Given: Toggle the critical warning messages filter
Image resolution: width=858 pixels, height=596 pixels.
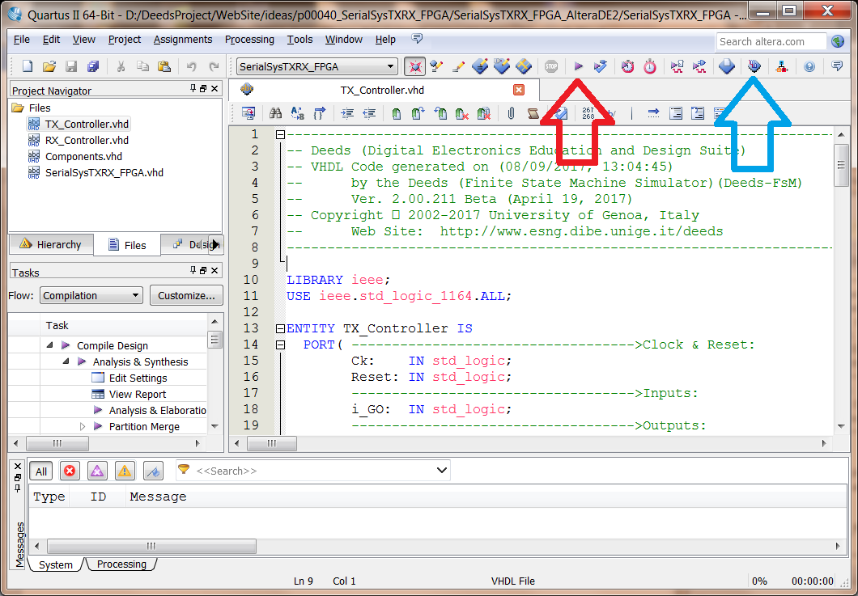Looking at the screenshot, I should (97, 471).
